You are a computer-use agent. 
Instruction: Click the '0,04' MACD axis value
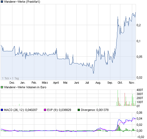click(x=139, y=118)
